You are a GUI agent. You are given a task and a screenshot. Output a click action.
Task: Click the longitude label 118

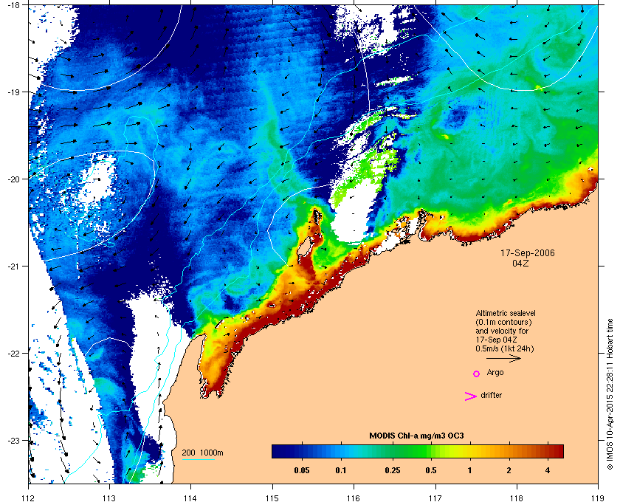(x=517, y=498)
